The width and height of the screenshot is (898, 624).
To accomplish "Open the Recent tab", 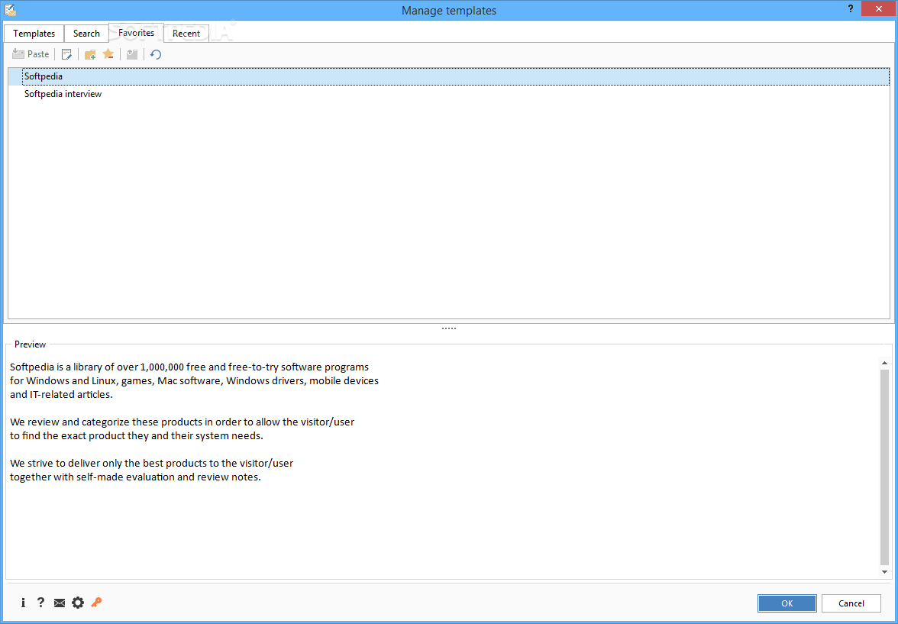I will click(186, 34).
